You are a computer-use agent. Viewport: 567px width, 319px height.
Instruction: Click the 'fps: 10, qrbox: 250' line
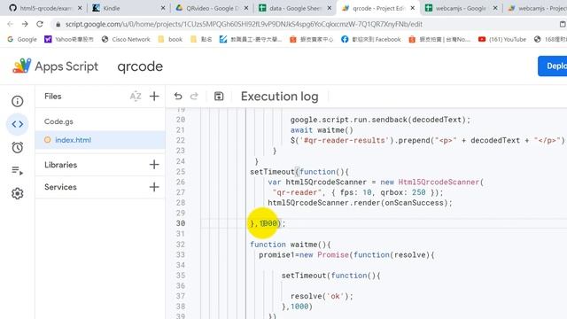358,192
